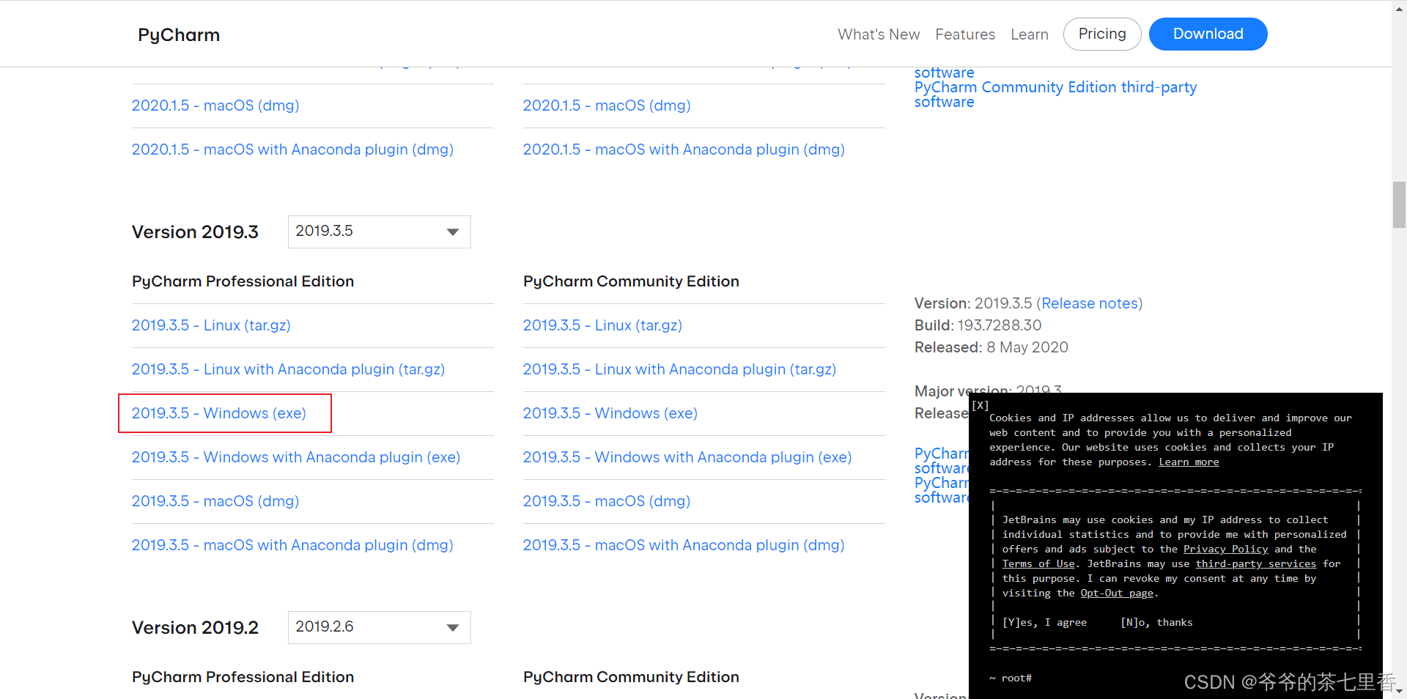Click the Version 2019.3 heading
This screenshot has height=699, width=1407.
[195, 232]
